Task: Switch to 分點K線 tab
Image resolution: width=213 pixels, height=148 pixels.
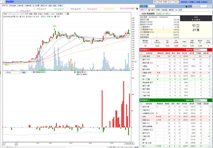Action: (x=20, y=5)
